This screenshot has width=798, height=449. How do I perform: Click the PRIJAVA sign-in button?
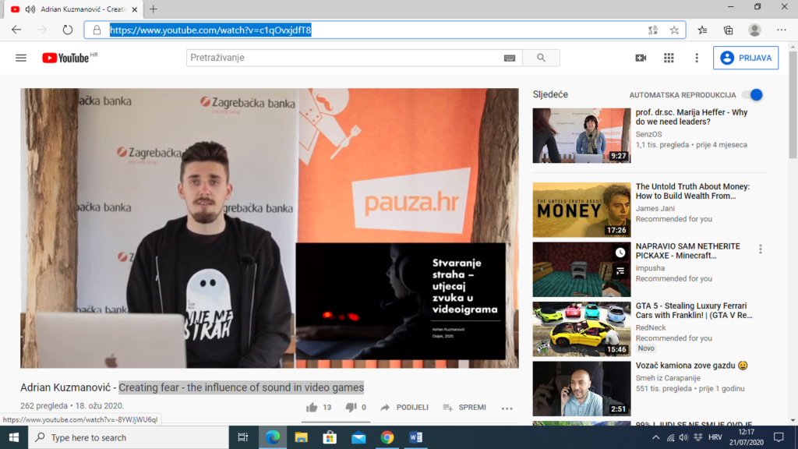tap(746, 58)
